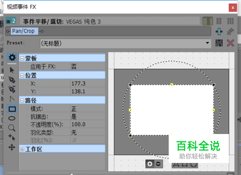Save preset with floppy disk icon
The height and width of the screenshot is (175, 241).
click(x=219, y=43)
